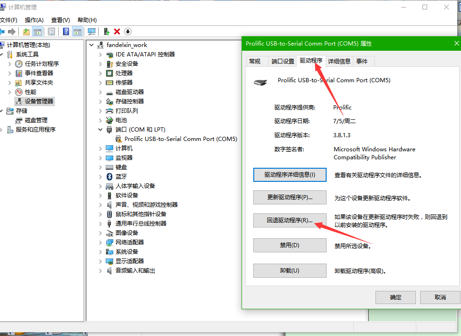
Task: Click the 驱动程序详细信息(I) button
Action: click(x=289, y=175)
